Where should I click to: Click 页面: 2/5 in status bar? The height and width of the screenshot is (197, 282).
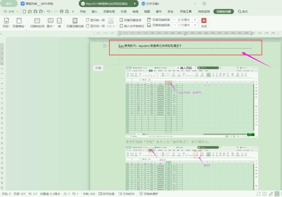pyautogui.click(x=20, y=194)
